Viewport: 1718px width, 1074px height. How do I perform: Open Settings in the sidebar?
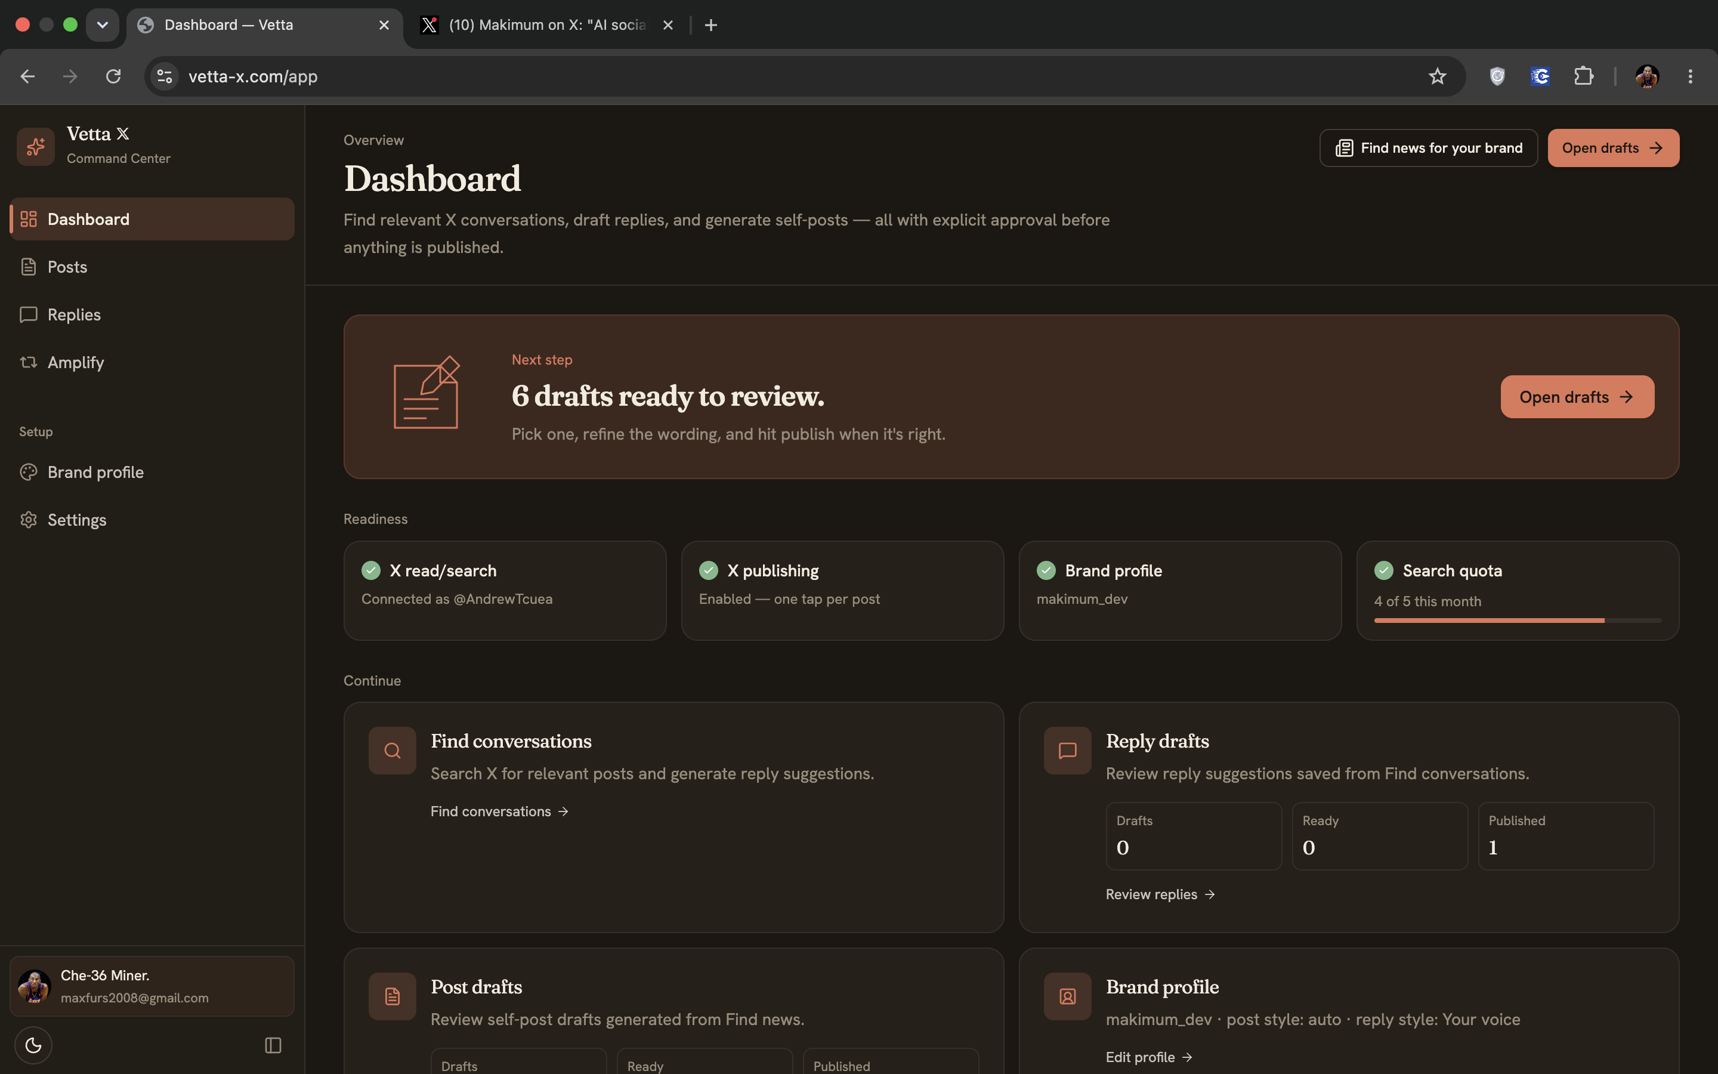[152, 520]
